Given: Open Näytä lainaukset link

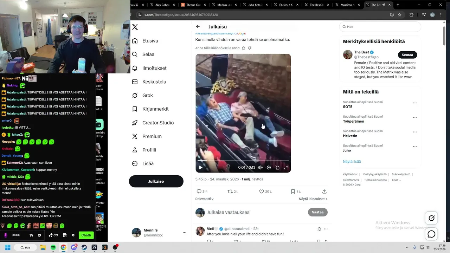Looking at the screenshot, I should coord(313,199).
